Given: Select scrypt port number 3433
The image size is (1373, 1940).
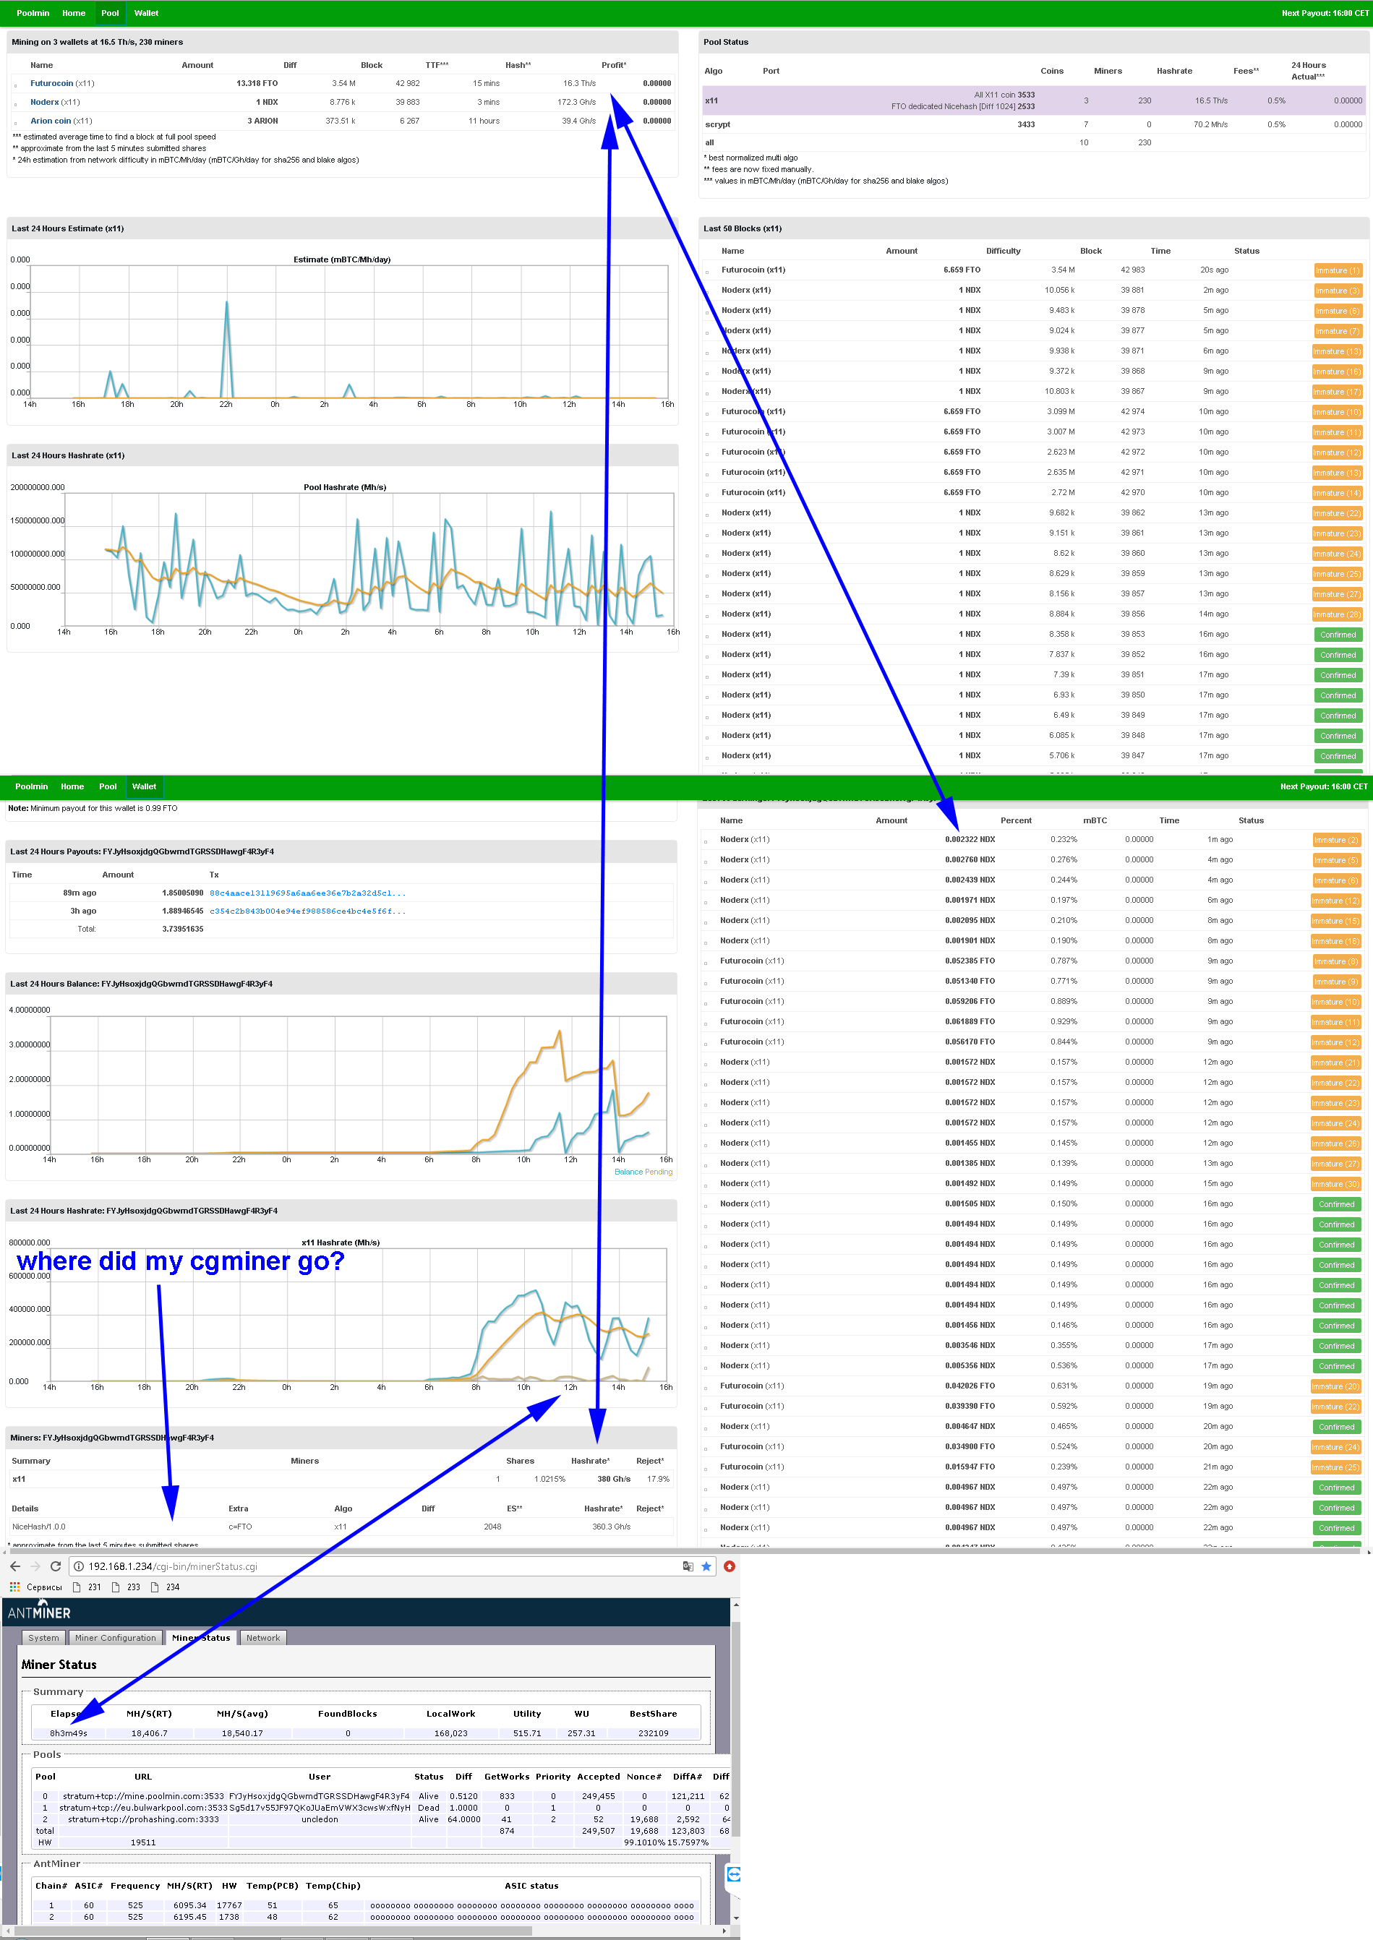Looking at the screenshot, I should (1025, 124).
